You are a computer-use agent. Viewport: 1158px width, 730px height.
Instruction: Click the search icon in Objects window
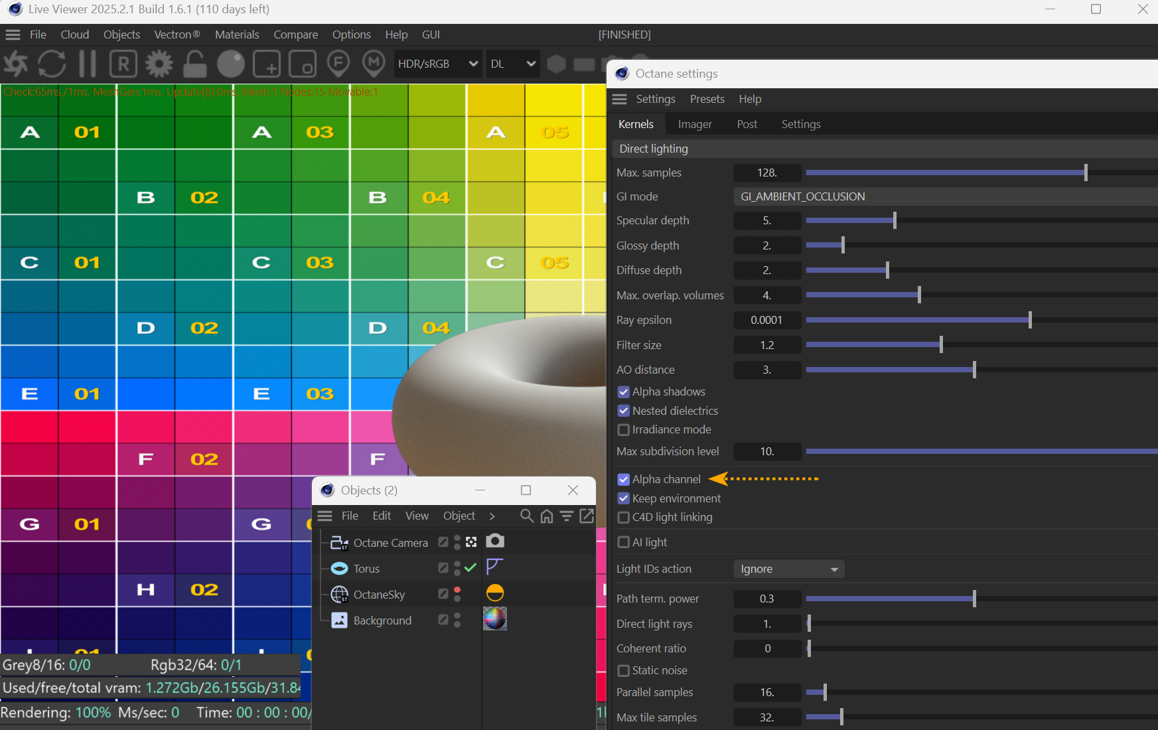click(527, 516)
